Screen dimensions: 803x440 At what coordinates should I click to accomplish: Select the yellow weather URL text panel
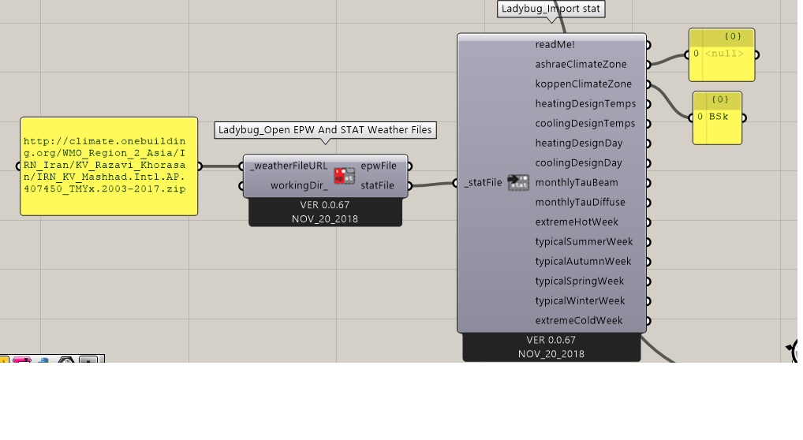109,166
